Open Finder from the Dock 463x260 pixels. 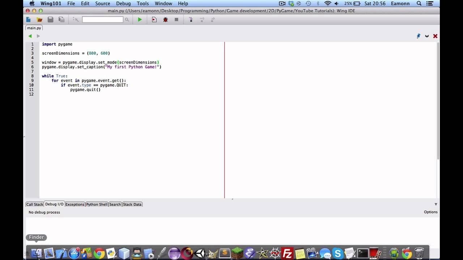tap(37, 253)
